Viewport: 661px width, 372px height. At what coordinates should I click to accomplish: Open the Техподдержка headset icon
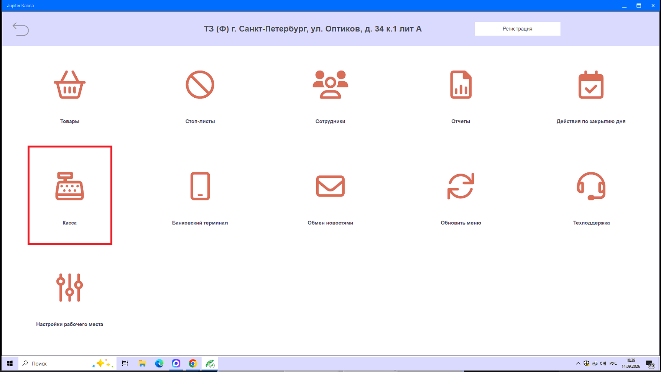(x=591, y=186)
